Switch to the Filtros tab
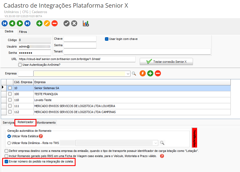 [x=23, y=32]
